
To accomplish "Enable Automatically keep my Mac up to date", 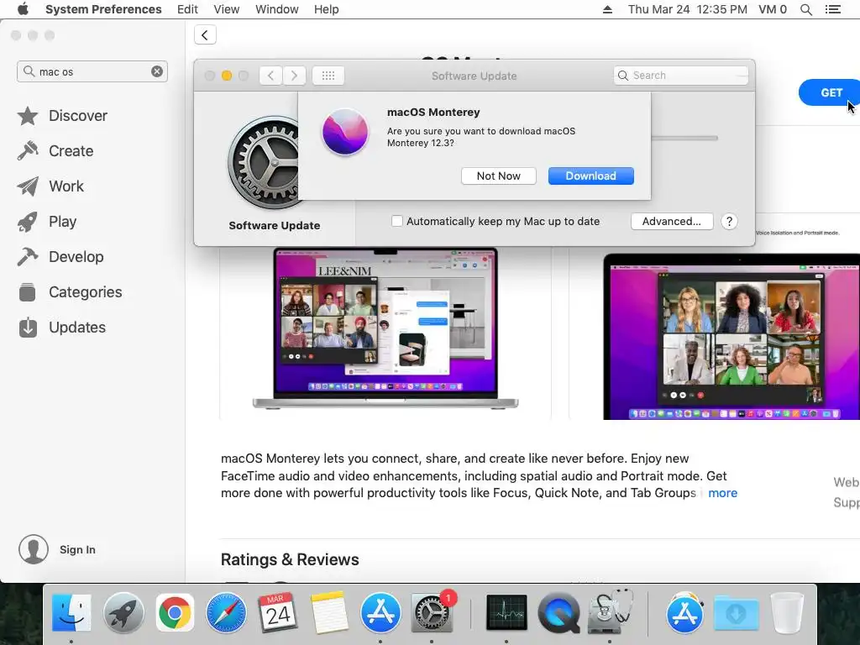I will [397, 221].
